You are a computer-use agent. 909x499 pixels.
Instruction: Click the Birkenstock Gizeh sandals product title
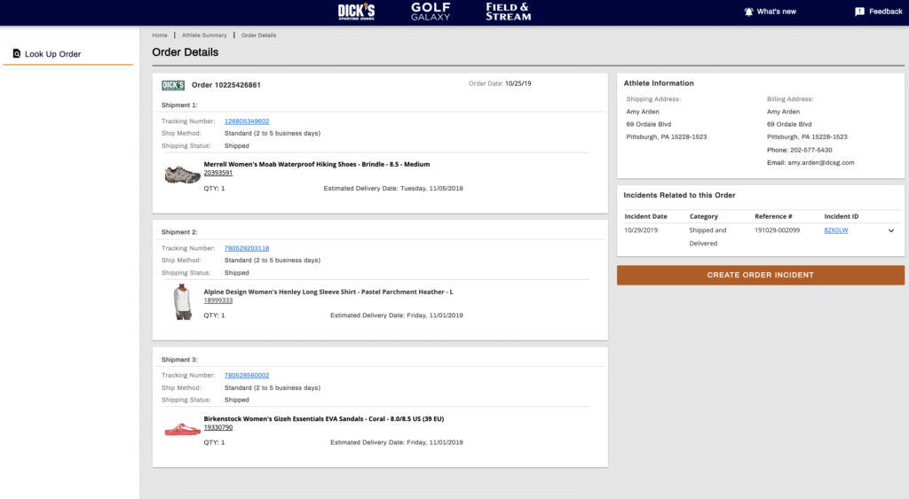point(323,418)
